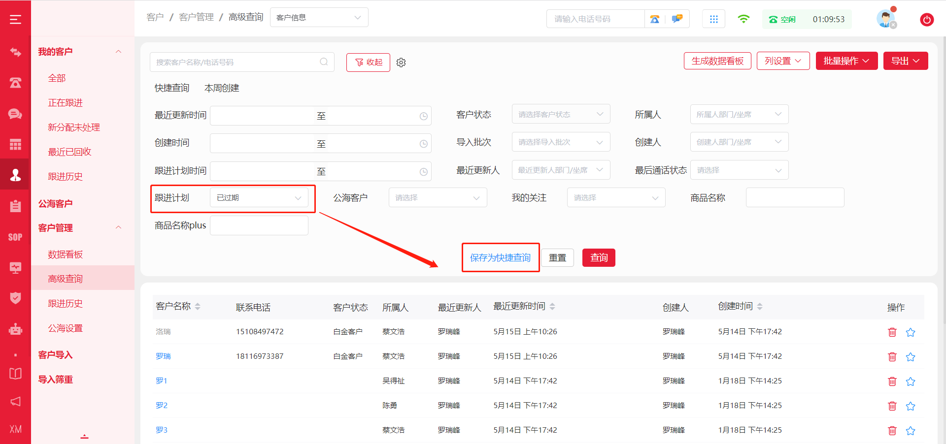Screen dimensions: 946x444
Task: Expand the 跟进计划 已过期 dropdown
Action: click(x=259, y=198)
